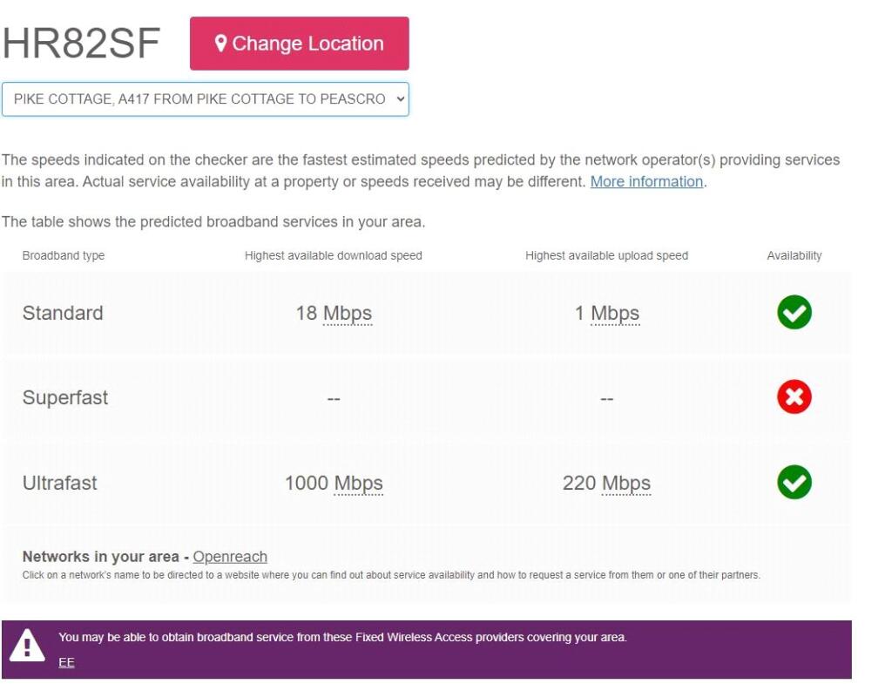Click the Availability column header
The width and height of the screenshot is (892, 684).
pos(794,255)
